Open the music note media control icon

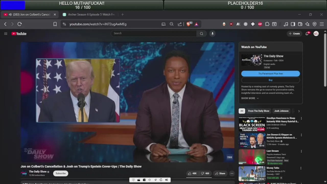286,24
